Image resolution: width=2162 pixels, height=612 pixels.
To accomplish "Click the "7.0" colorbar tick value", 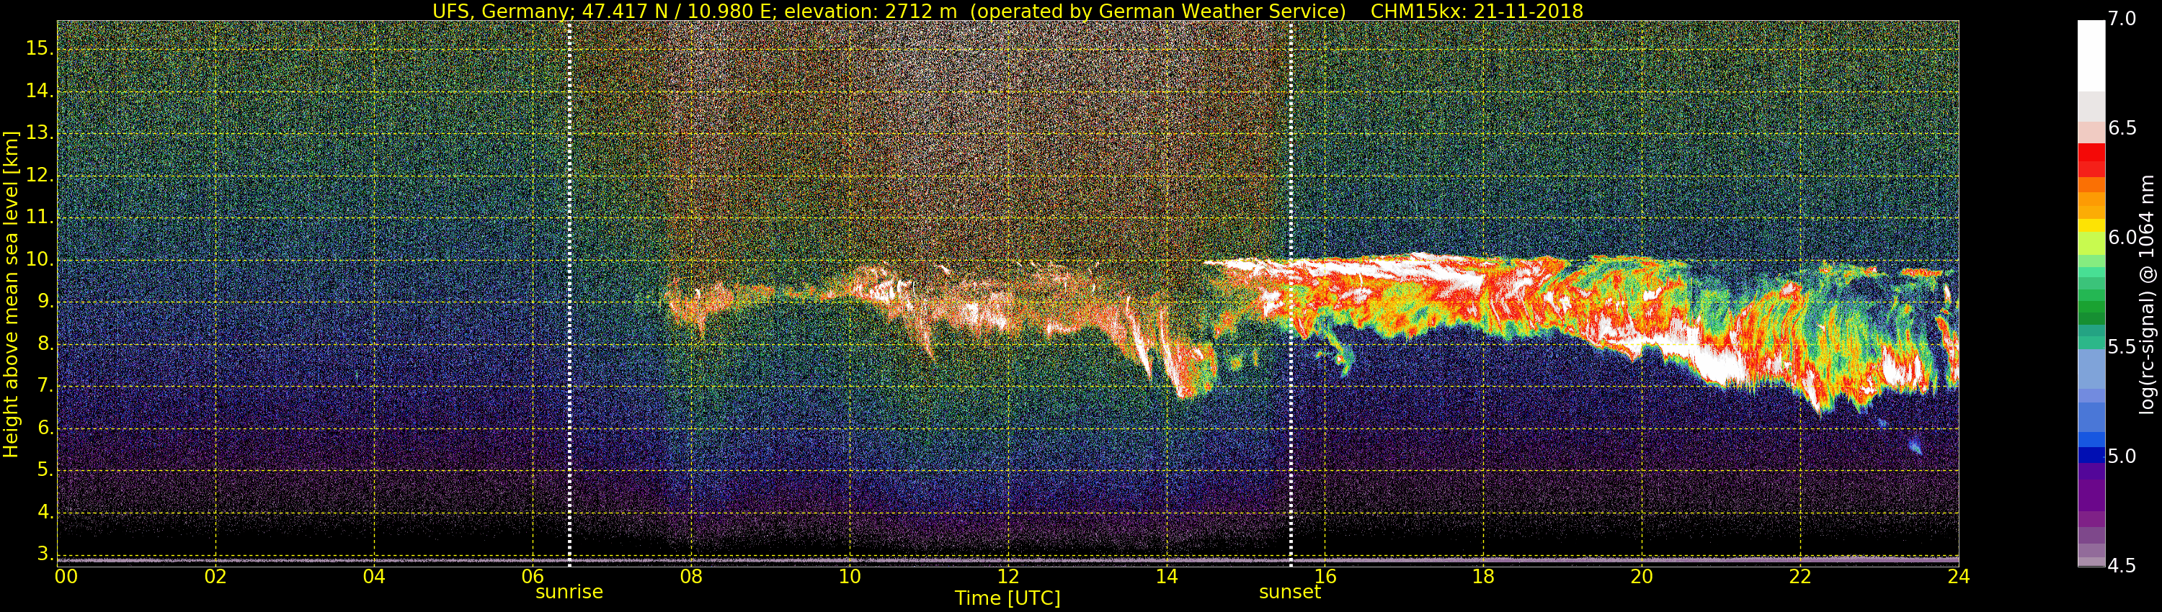I will (x=2122, y=19).
